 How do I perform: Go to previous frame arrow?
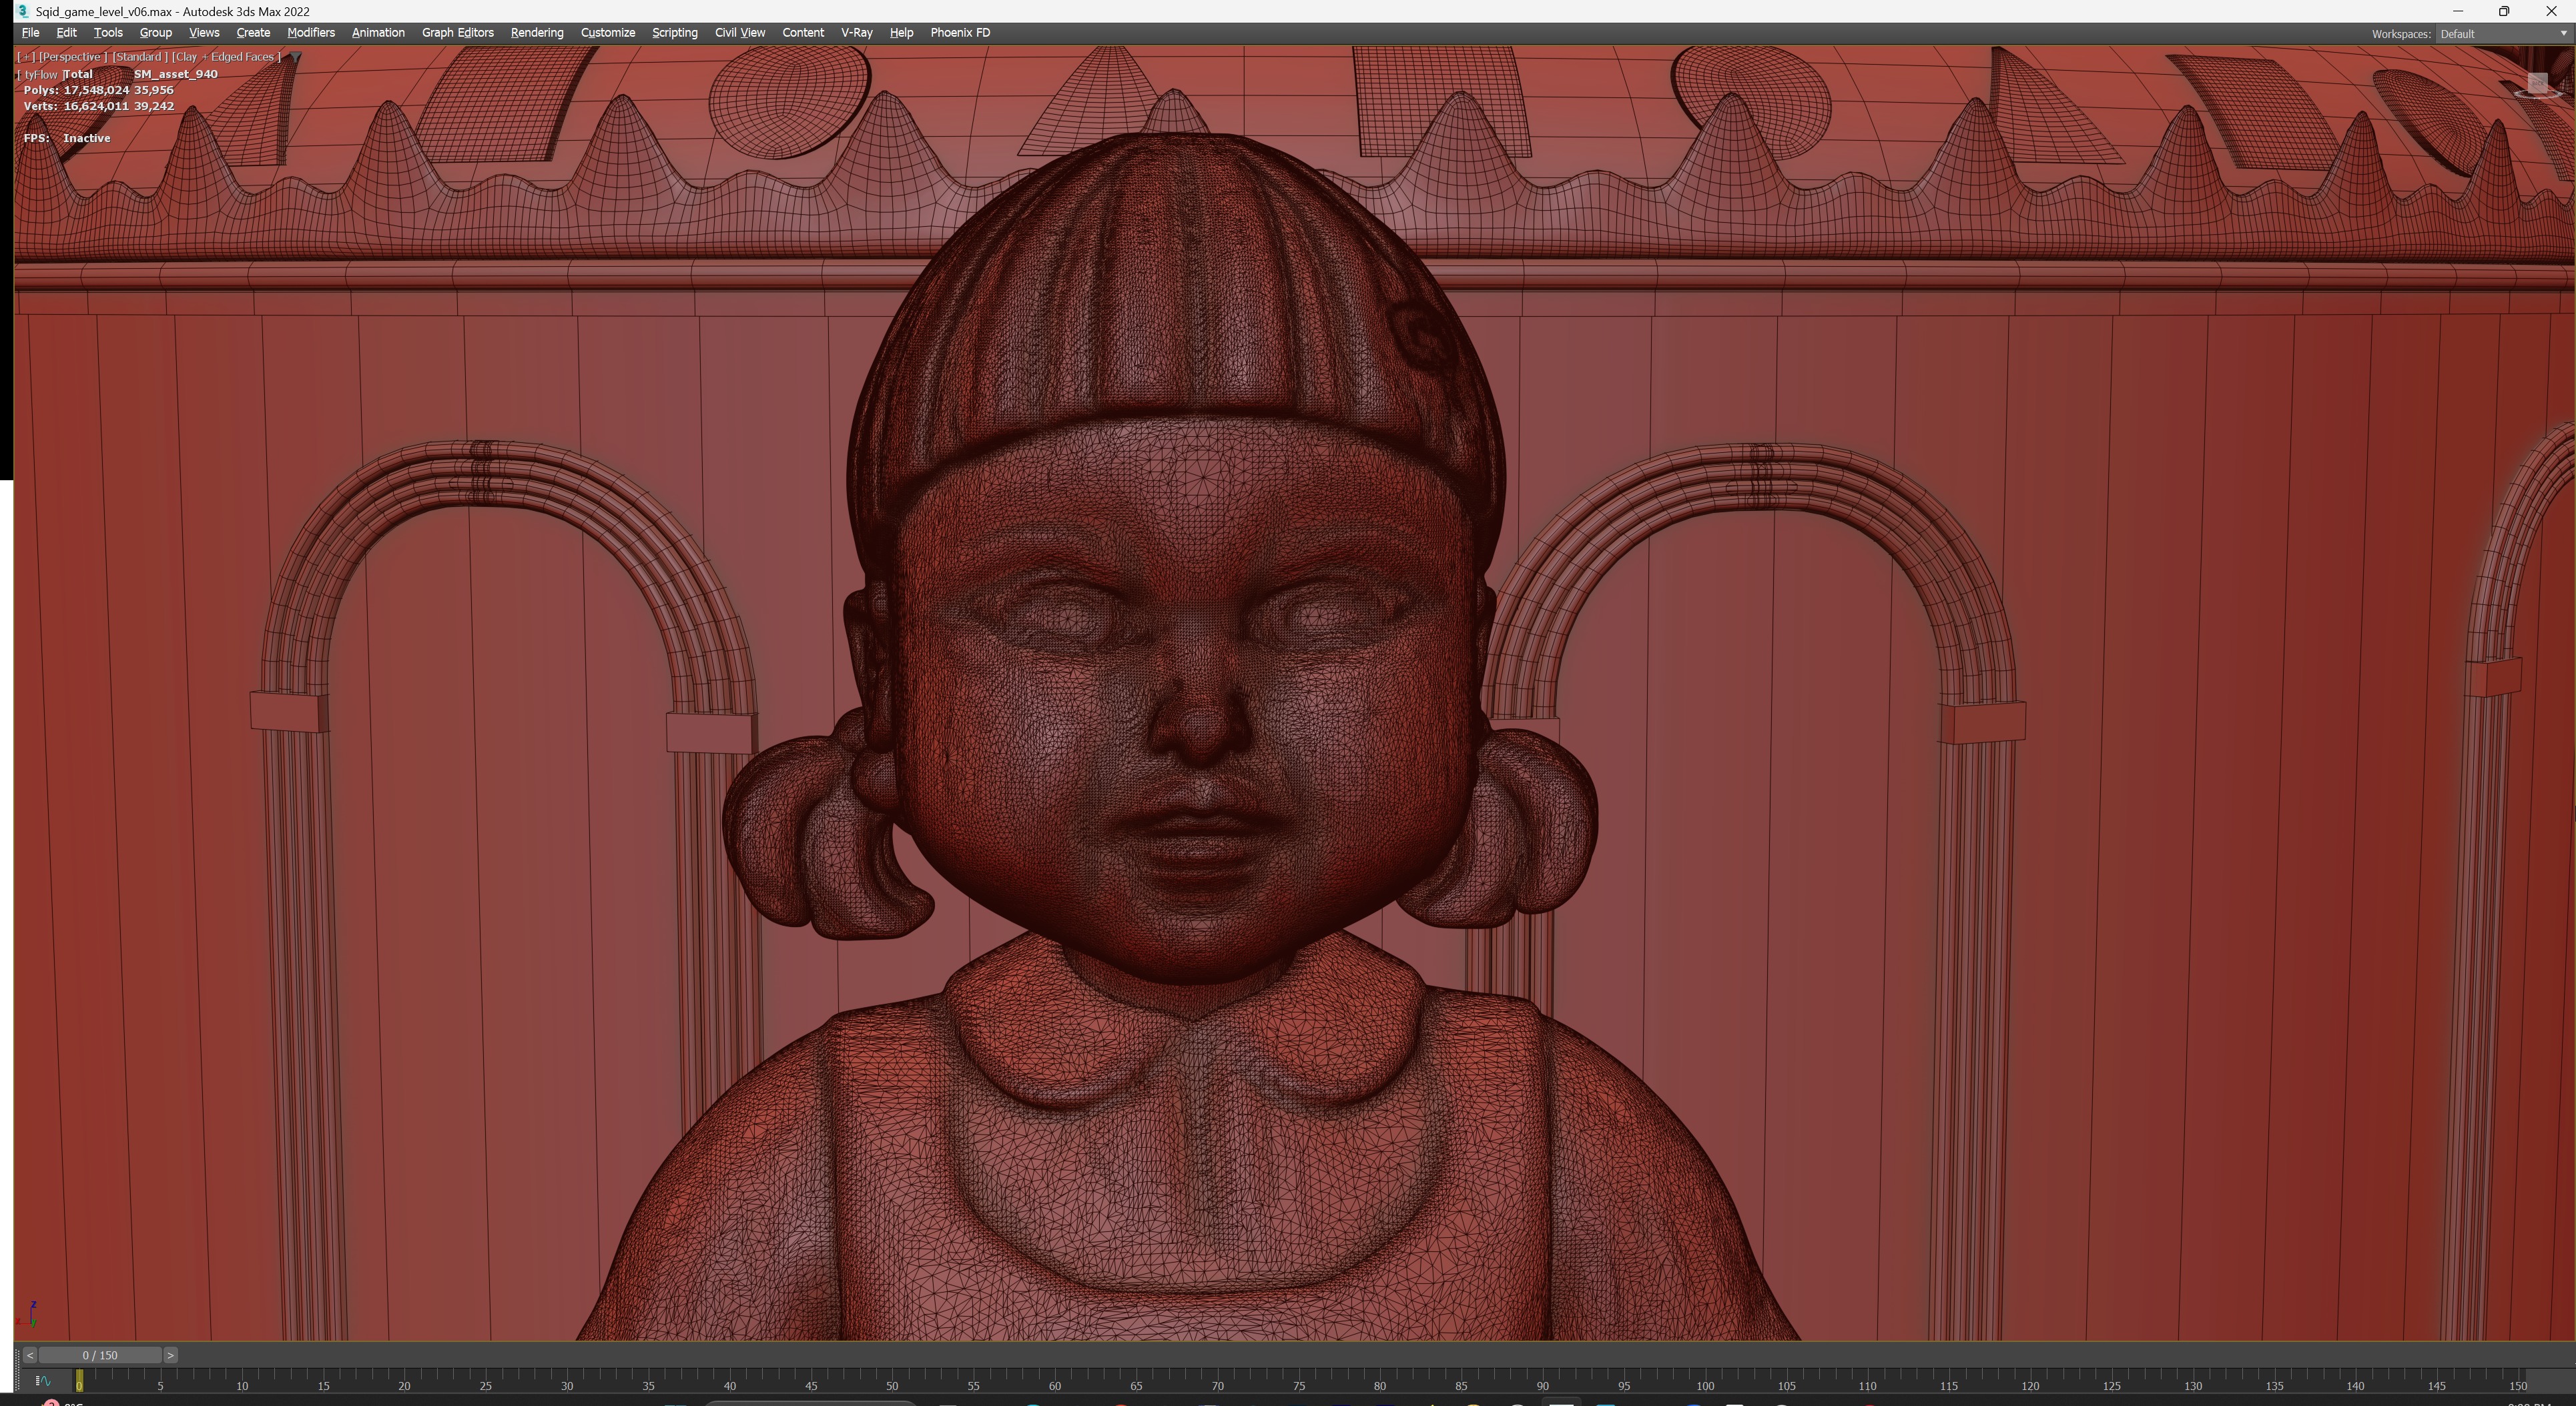click(29, 1355)
